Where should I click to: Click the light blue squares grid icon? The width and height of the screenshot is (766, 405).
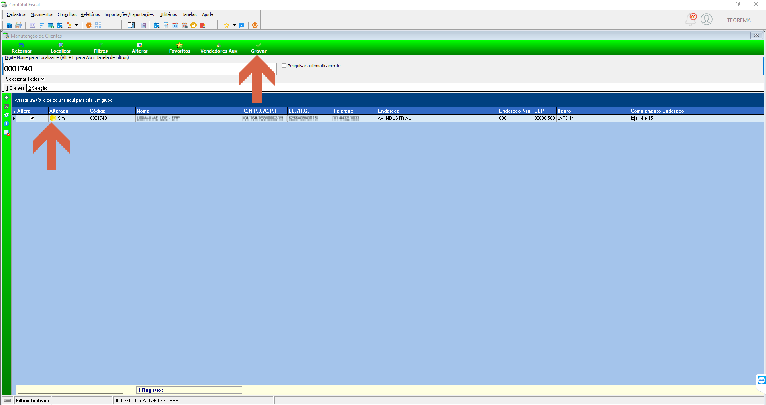[x=98, y=25]
